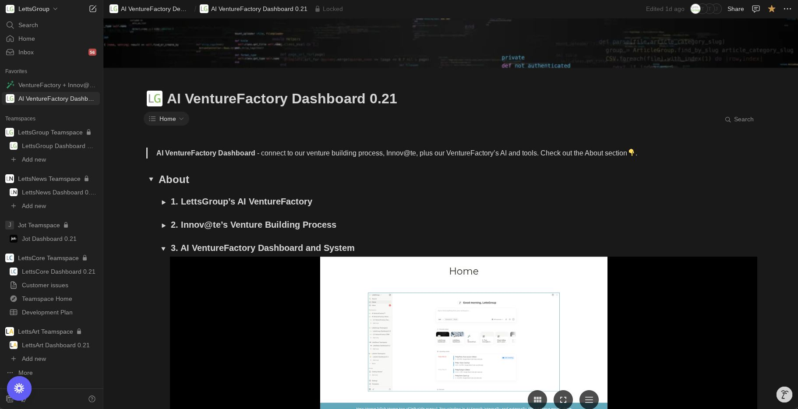The image size is (798, 409).
Task: Click Favorites section header
Action: [x=16, y=71]
